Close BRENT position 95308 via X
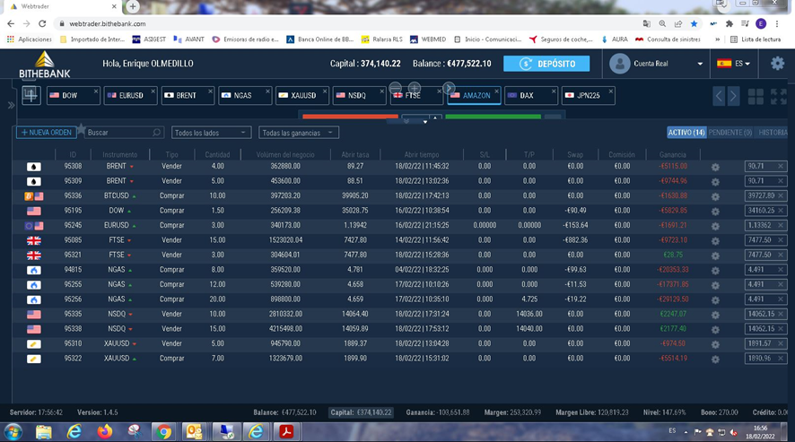Viewport: 795px width, 442px height. [x=781, y=166]
